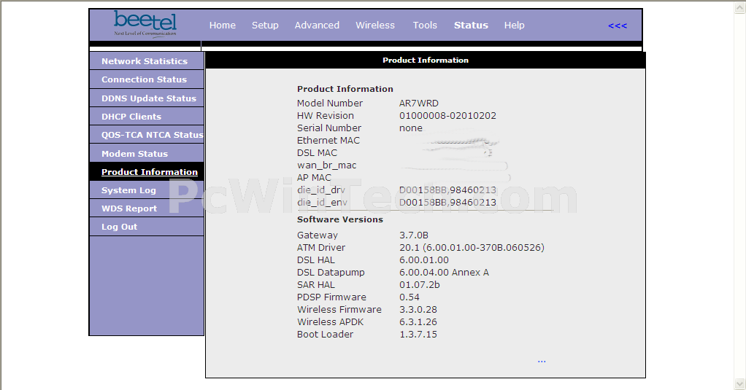Image resolution: width=746 pixels, height=390 pixels.
Task: View Modem Status page
Action: (147, 153)
